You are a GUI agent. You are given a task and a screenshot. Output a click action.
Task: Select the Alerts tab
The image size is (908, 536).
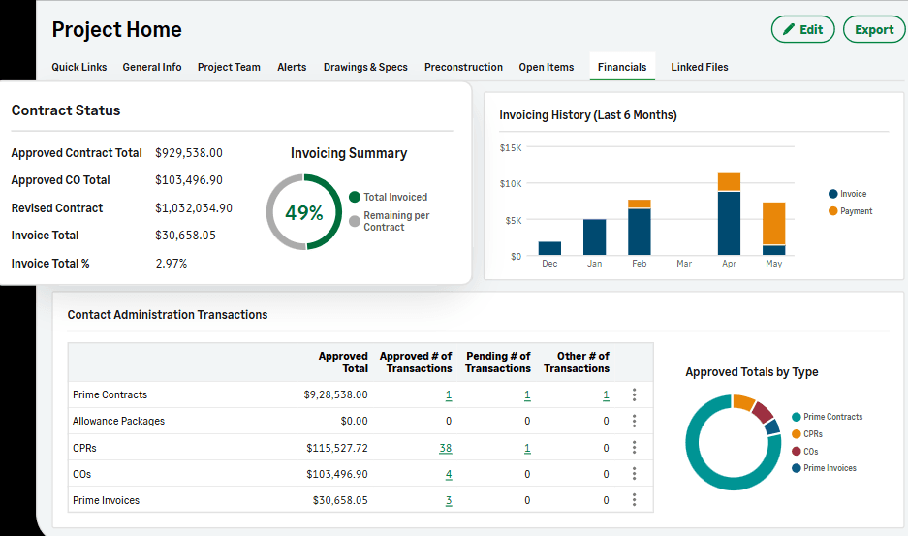coord(292,67)
